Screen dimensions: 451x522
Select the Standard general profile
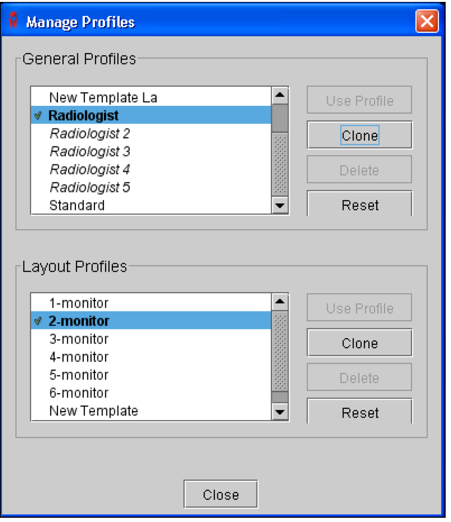pos(77,206)
